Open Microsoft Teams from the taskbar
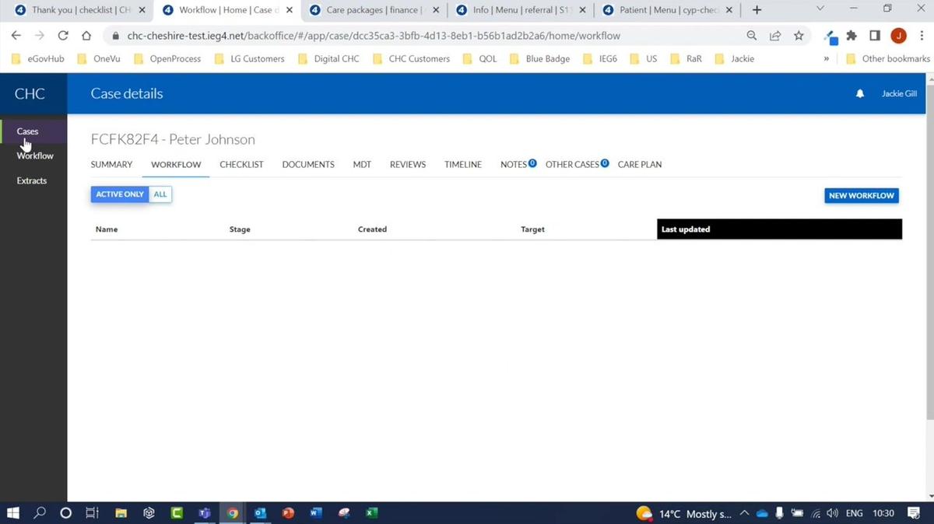 click(x=204, y=513)
